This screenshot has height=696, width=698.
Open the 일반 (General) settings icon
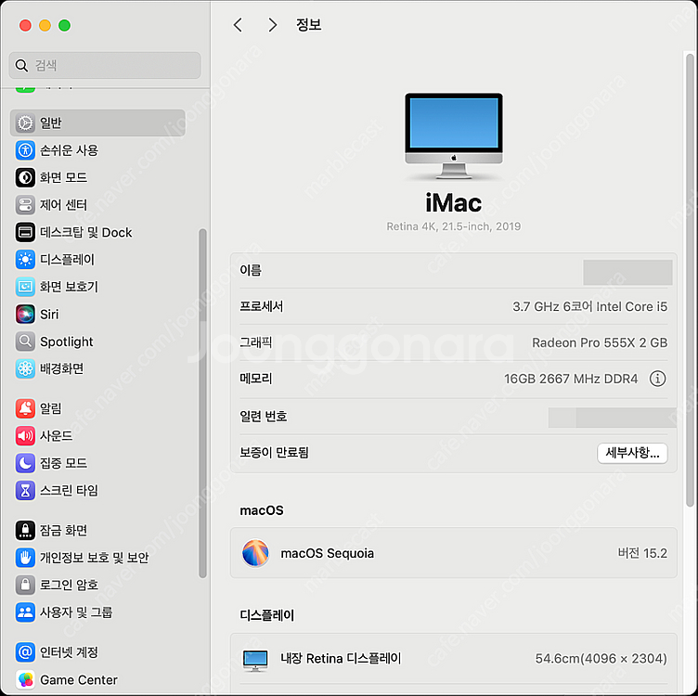tap(25, 122)
